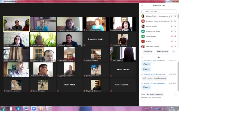Click the muted mic icon on Ганна Усова's tile
The image size is (234, 132).
(58, 91)
